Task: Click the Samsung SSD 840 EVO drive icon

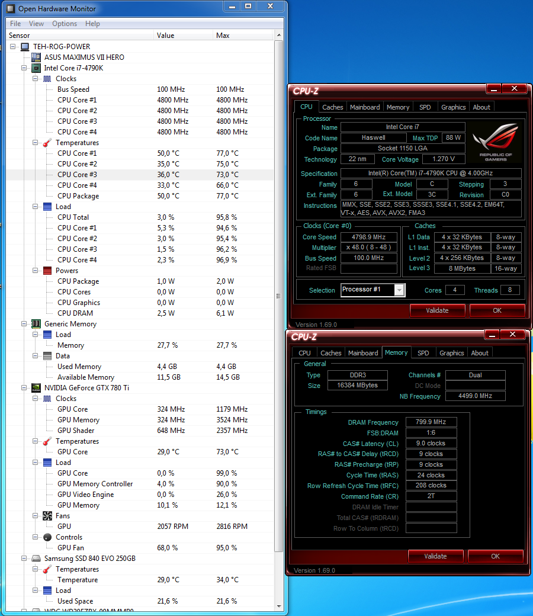Action: (36, 558)
